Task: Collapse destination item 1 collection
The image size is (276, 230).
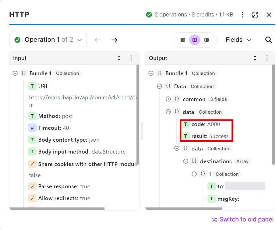Action: pos(194,174)
